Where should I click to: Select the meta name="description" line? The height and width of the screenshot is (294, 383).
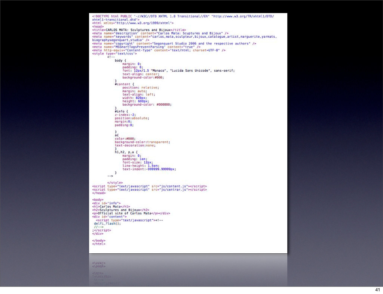(x=160, y=33)
